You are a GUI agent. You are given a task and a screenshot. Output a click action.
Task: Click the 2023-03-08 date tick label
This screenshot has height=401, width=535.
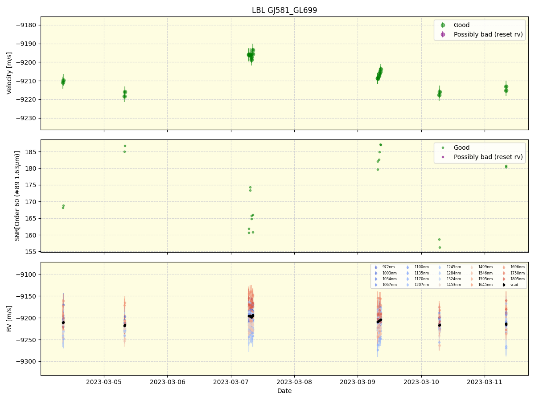294,382
